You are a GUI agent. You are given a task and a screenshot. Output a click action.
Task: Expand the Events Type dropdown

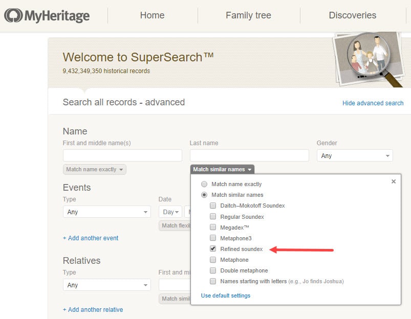(x=106, y=212)
